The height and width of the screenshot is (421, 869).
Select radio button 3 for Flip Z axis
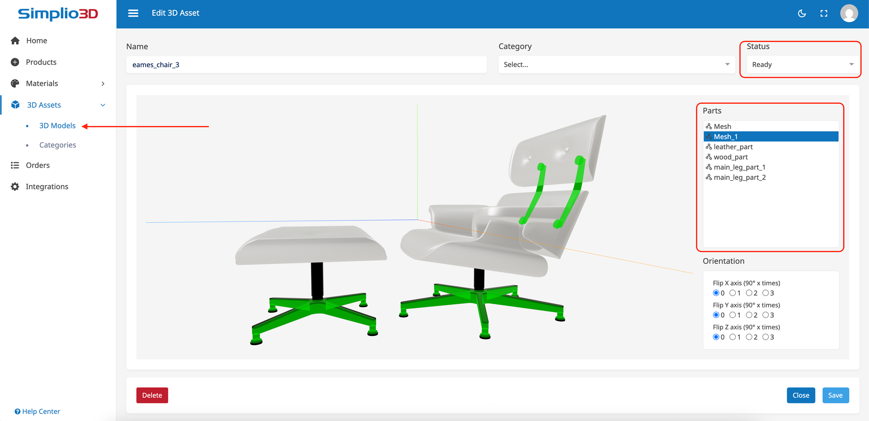766,337
